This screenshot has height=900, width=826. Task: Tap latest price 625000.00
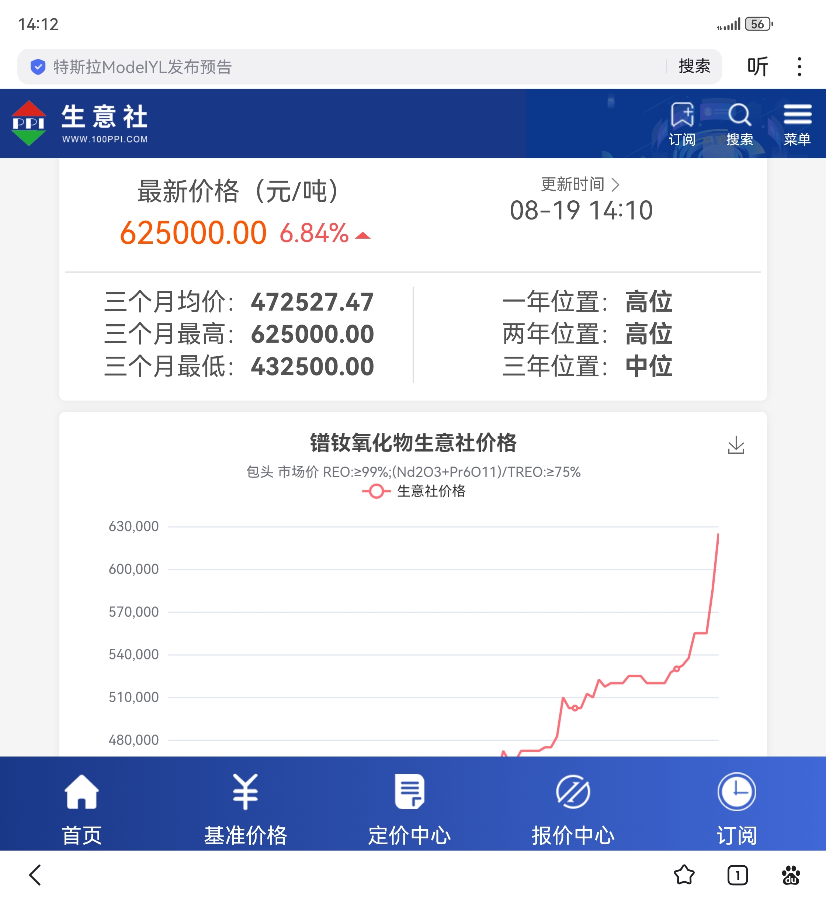(x=193, y=233)
